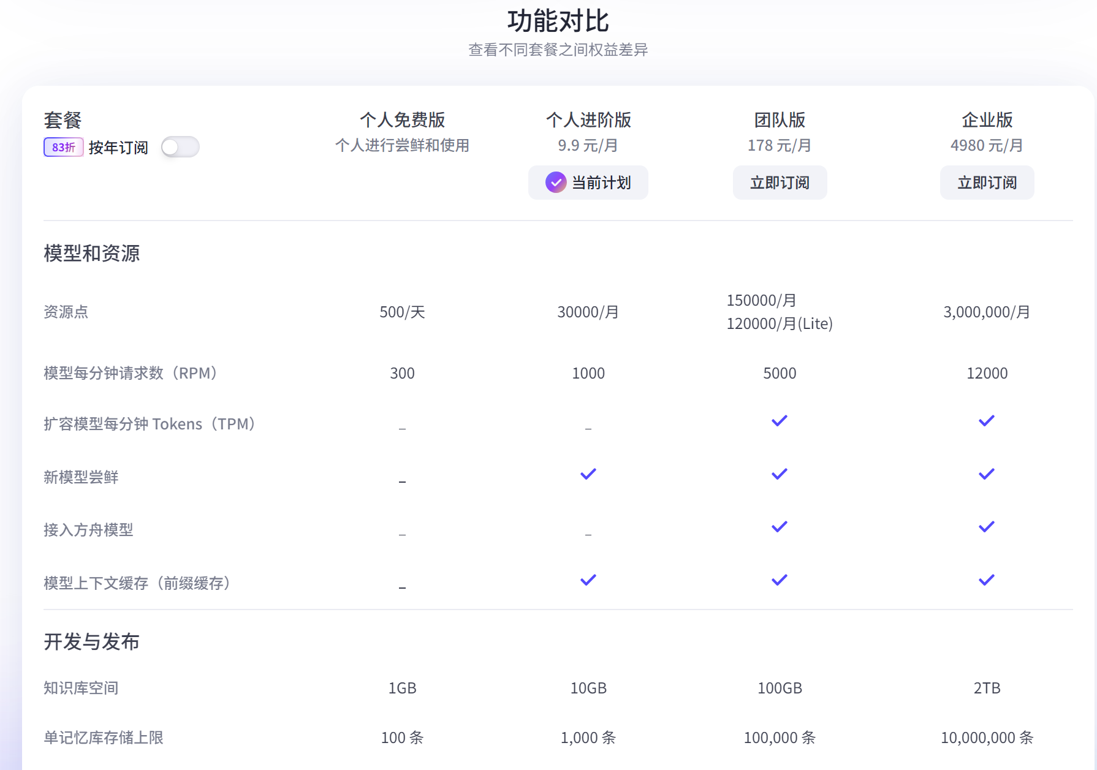Select the 个人进阶版 plan heading
Image resolution: width=1097 pixels, height=770 pixels.
(x=588, y=119)
